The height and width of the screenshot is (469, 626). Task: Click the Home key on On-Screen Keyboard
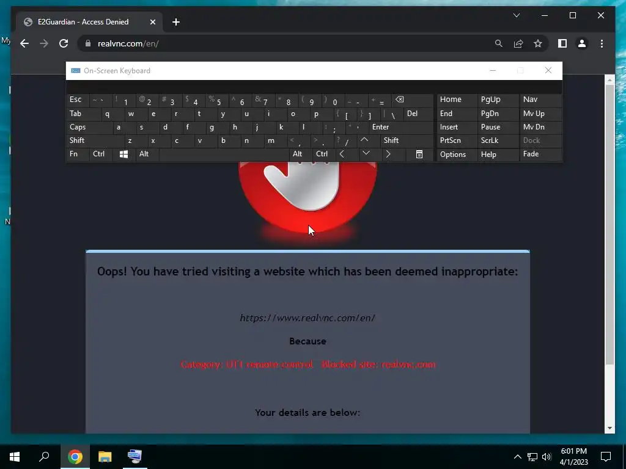457,100
